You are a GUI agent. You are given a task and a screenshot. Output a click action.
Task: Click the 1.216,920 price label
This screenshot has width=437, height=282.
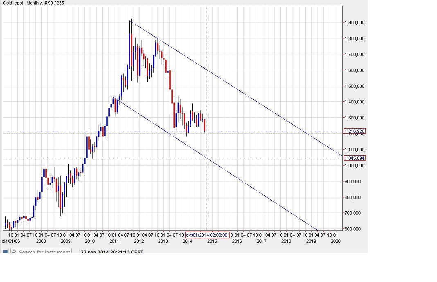tap(354, 131)
